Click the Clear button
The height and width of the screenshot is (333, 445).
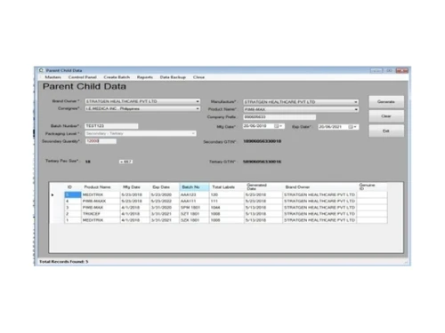click(x=386, y=116)
